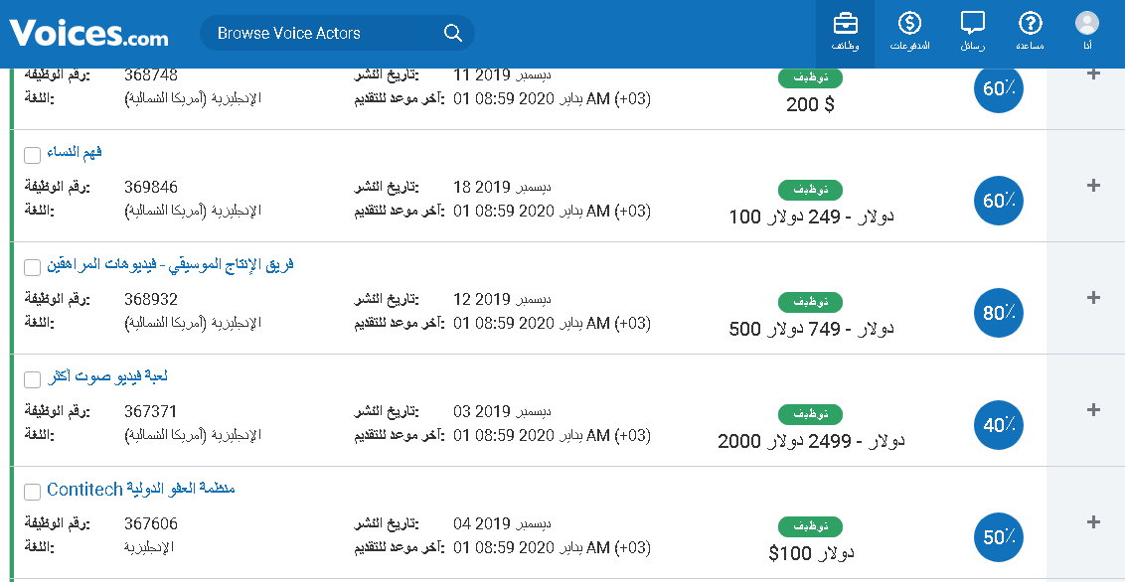Go to Voices.com home logo
Screen dimensions: 1125x582
(x=89, y=34)
